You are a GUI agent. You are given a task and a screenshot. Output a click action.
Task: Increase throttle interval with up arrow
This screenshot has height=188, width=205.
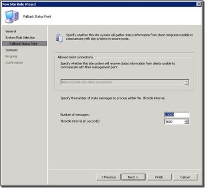pos(187,120)
